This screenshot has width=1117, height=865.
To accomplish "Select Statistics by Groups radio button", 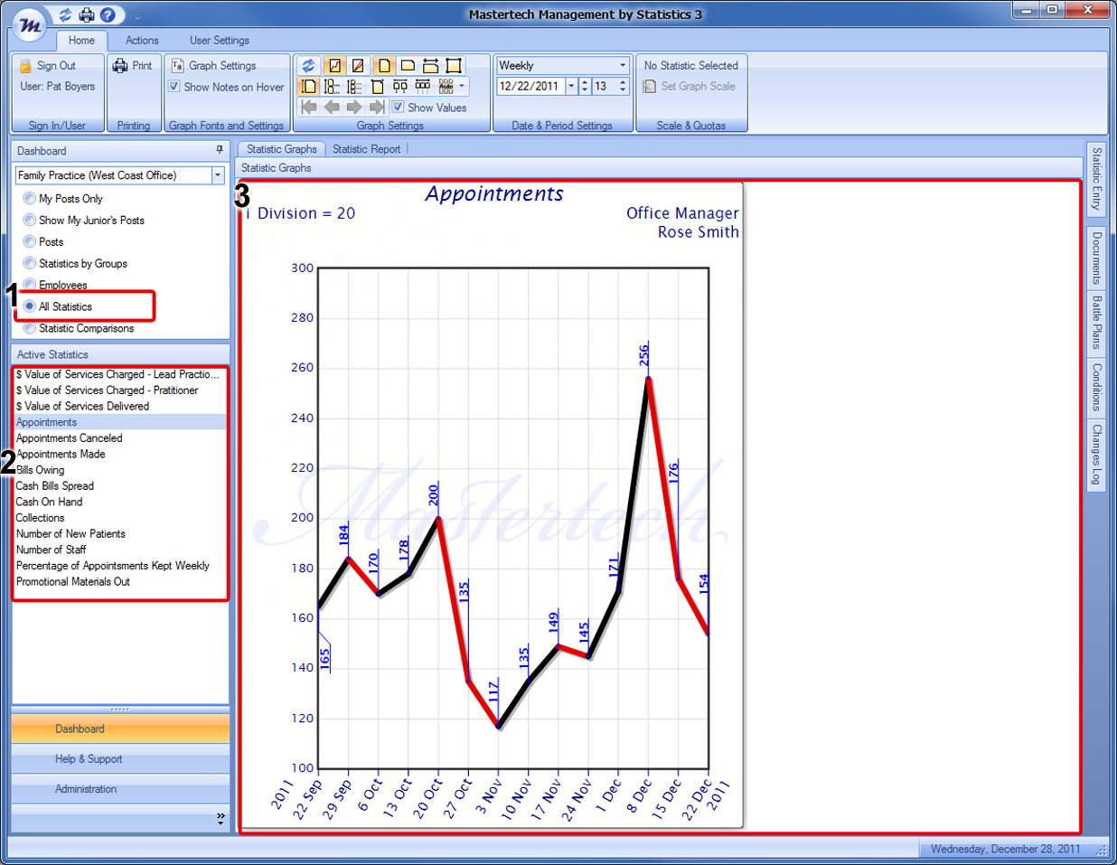I will click(30, 263).
